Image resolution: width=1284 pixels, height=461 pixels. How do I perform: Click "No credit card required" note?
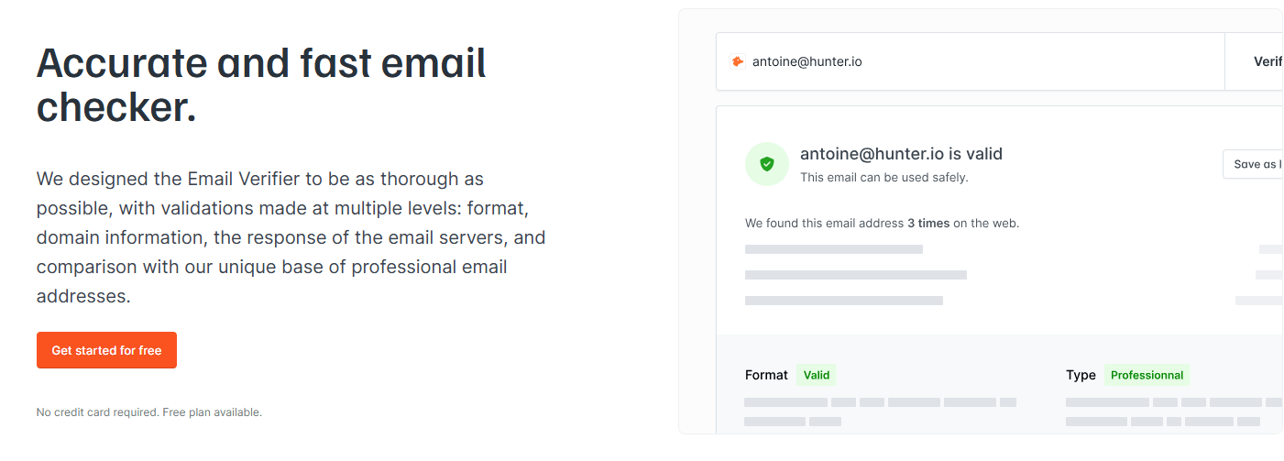(x=149, y=412)
